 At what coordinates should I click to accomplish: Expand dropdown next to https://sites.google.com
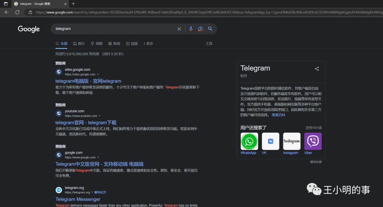coord(98,74)
